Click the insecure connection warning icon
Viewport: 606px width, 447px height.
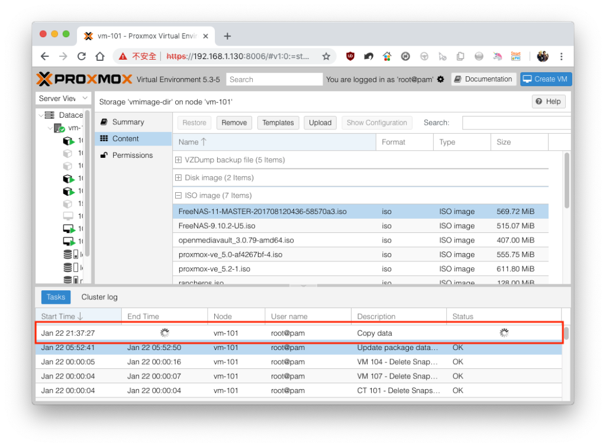[123, 56]
